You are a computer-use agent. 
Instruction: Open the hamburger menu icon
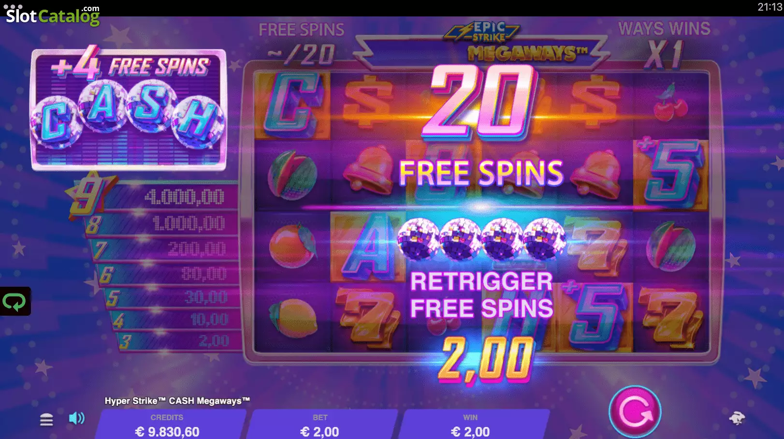(46, 419)
